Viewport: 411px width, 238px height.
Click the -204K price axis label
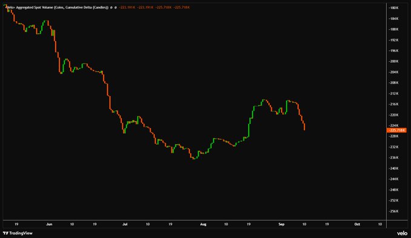tap(393, 72)
